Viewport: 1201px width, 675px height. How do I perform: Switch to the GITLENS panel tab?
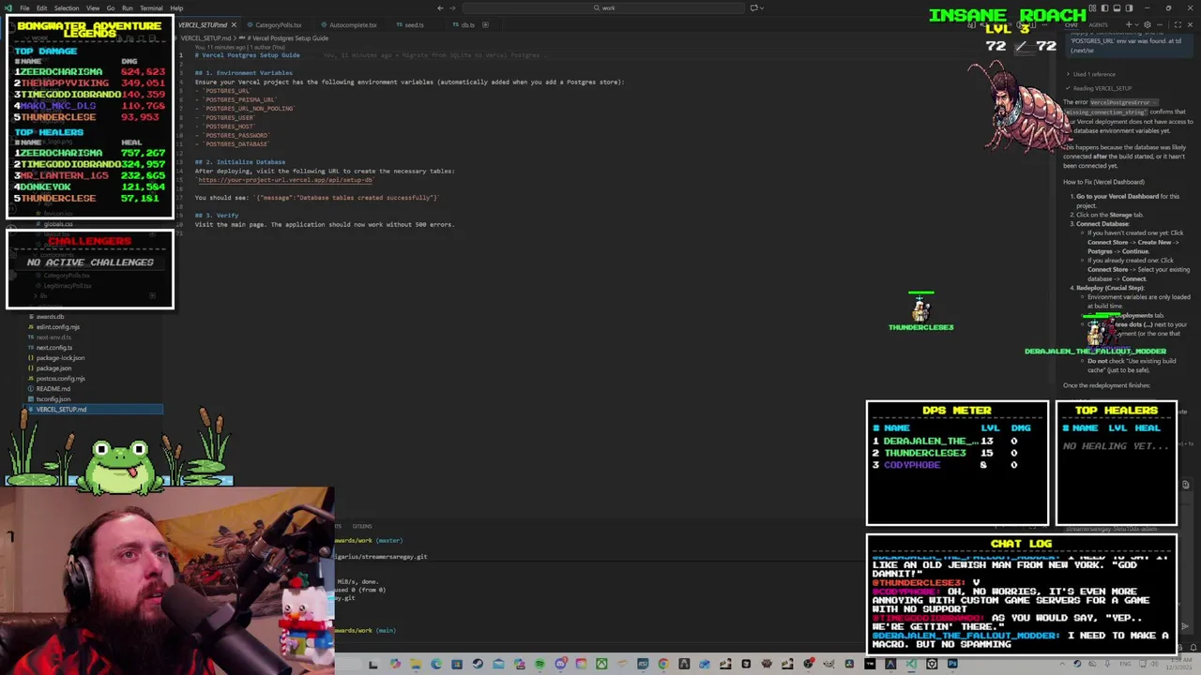coord(362,526)
